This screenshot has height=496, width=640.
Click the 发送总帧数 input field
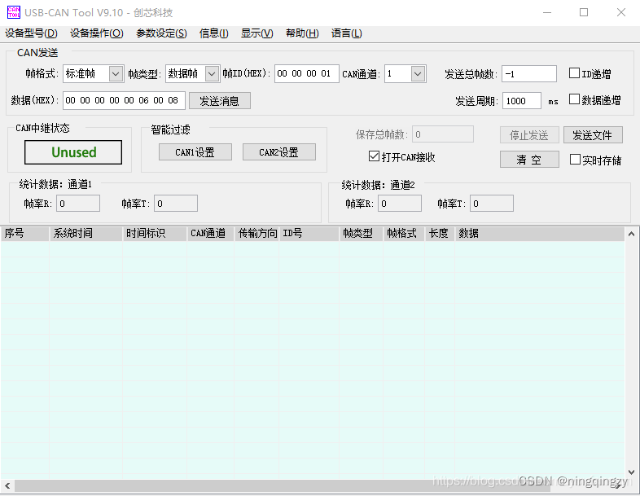(x=529, y=74)
